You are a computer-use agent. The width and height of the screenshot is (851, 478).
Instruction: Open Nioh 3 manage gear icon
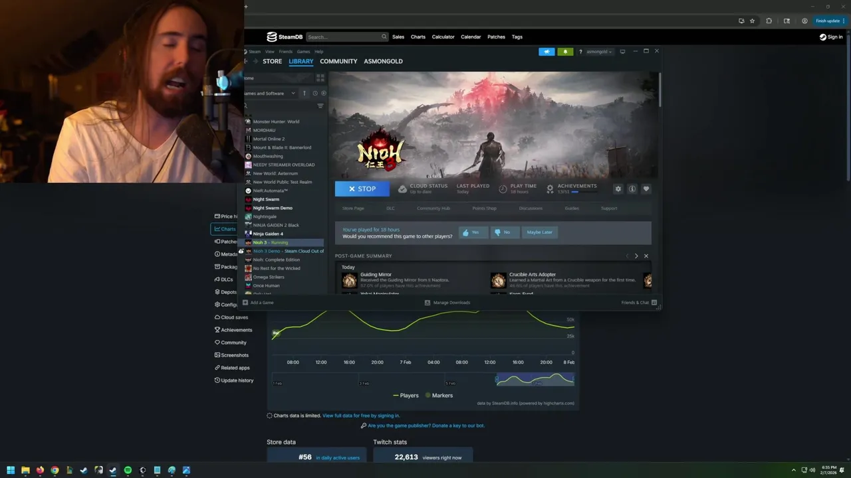(x=618, y=189)
